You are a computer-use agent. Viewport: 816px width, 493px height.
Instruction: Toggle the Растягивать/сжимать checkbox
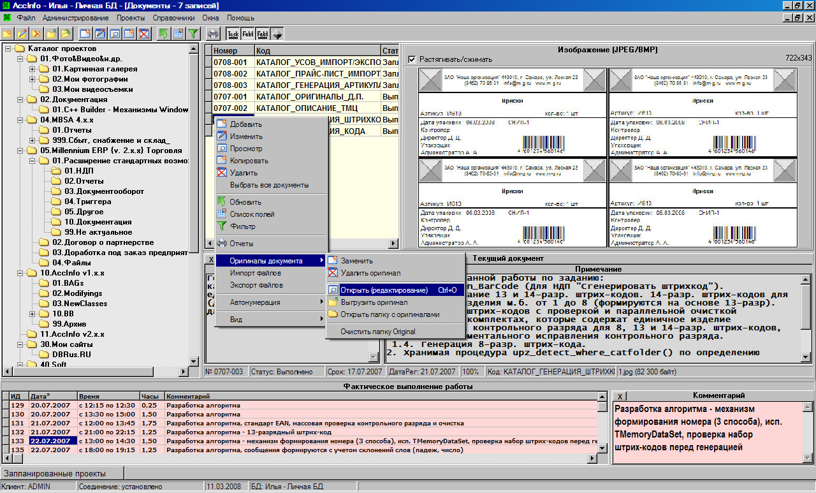(412, 59)
